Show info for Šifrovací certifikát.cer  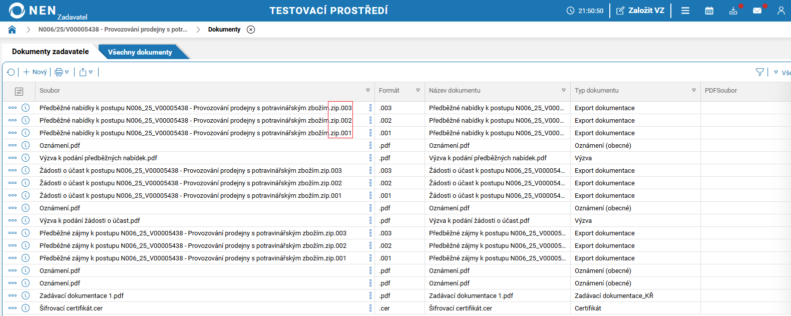pyautogui.click(x=26, y=308)
